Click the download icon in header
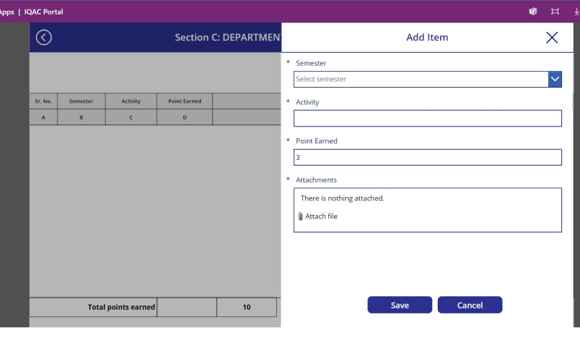 point(576,12)
